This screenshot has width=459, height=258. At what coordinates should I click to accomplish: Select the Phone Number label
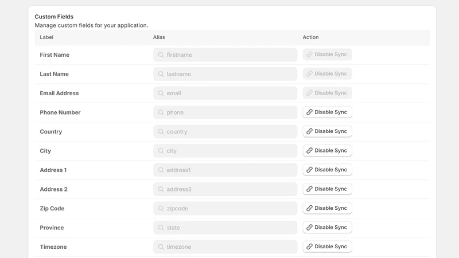click(60, 112)
